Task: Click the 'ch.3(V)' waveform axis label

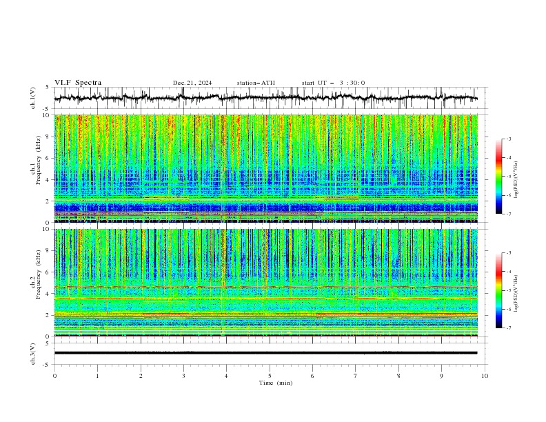Action: pos(33,354)
